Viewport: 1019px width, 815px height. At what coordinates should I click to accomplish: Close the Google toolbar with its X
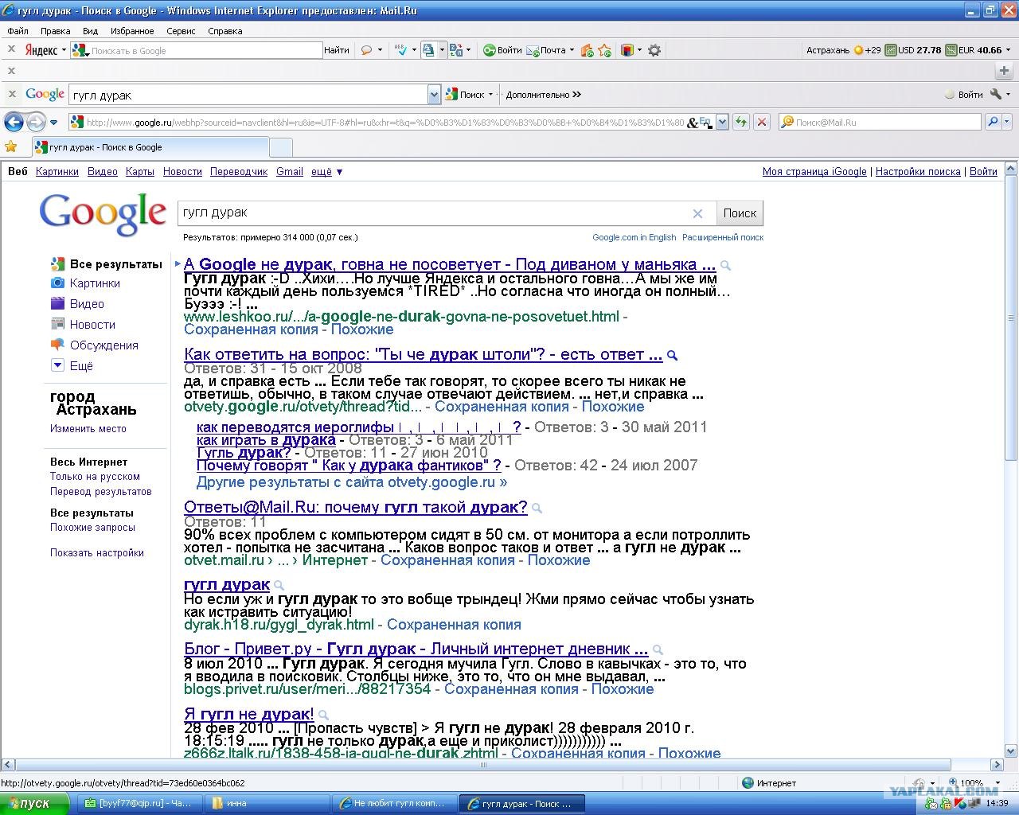[x=11, y=94]
